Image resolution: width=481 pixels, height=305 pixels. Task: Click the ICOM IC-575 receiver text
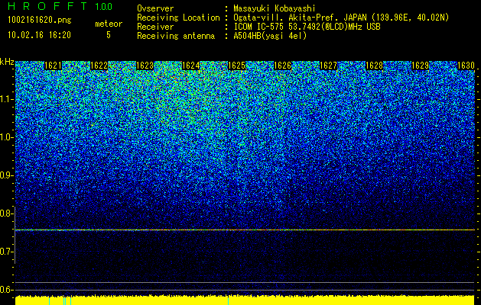click(307, 27)
